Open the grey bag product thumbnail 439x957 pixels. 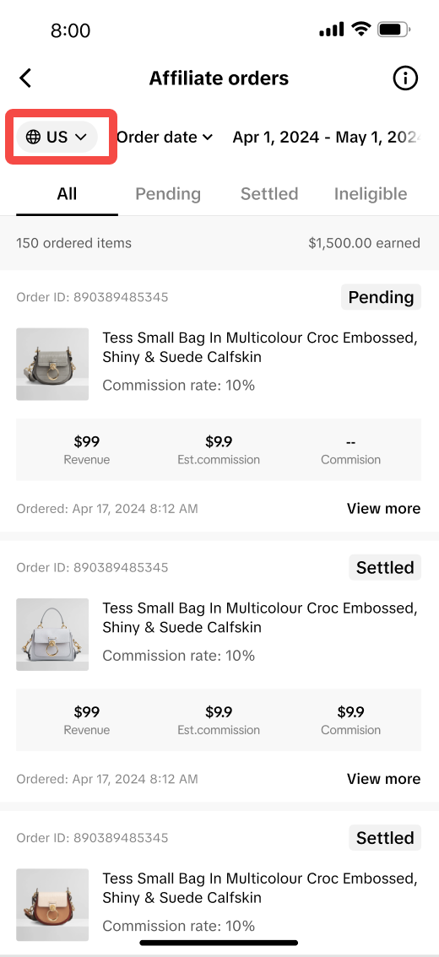coord(52,365)
